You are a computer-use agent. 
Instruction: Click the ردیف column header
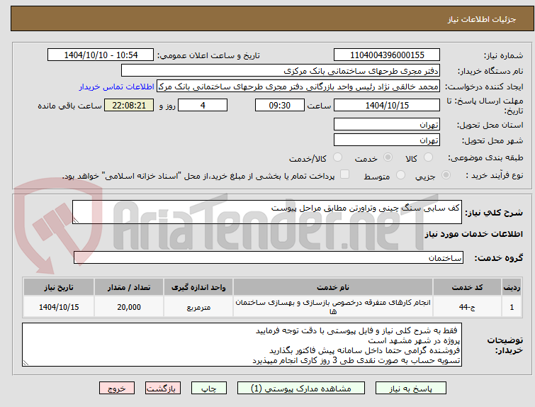click(512, 287)
